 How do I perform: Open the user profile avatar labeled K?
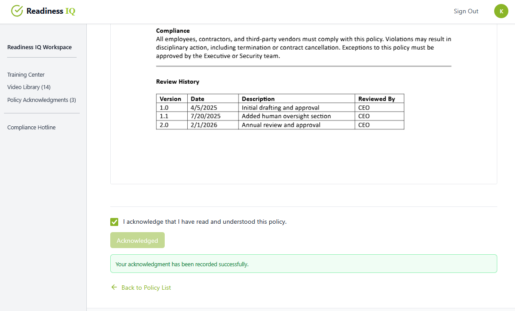coord(501,11)
